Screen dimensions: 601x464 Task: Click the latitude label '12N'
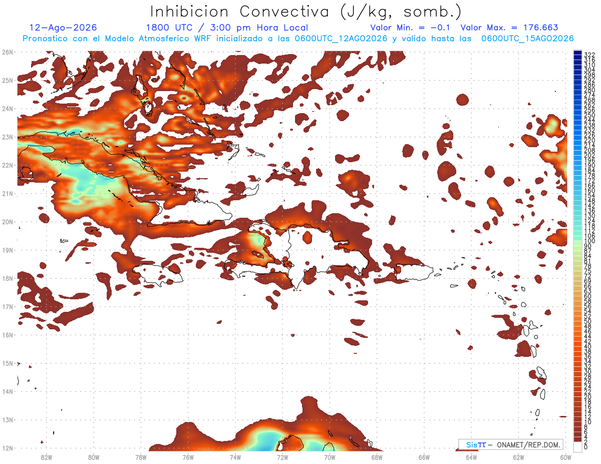click(x=8, y=448)
